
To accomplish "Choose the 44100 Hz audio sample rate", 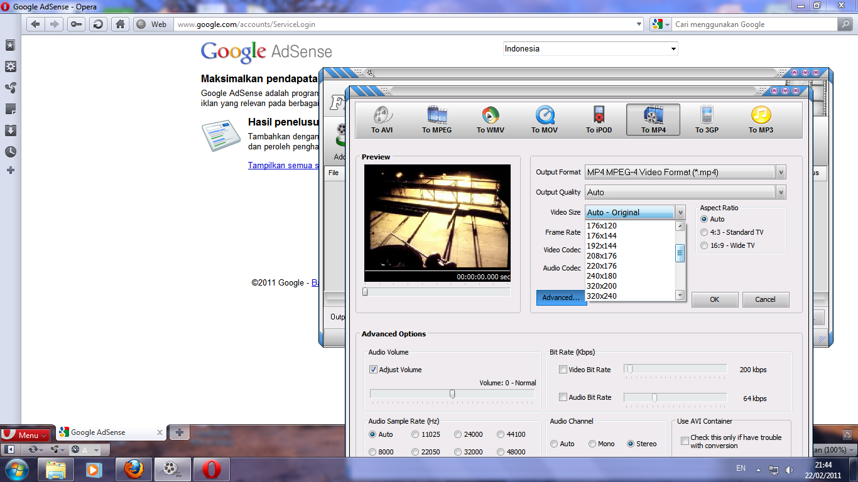I will (501, 434).
